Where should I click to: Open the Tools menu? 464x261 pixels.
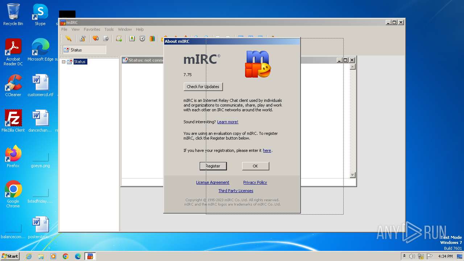click(x=109, y=29)
